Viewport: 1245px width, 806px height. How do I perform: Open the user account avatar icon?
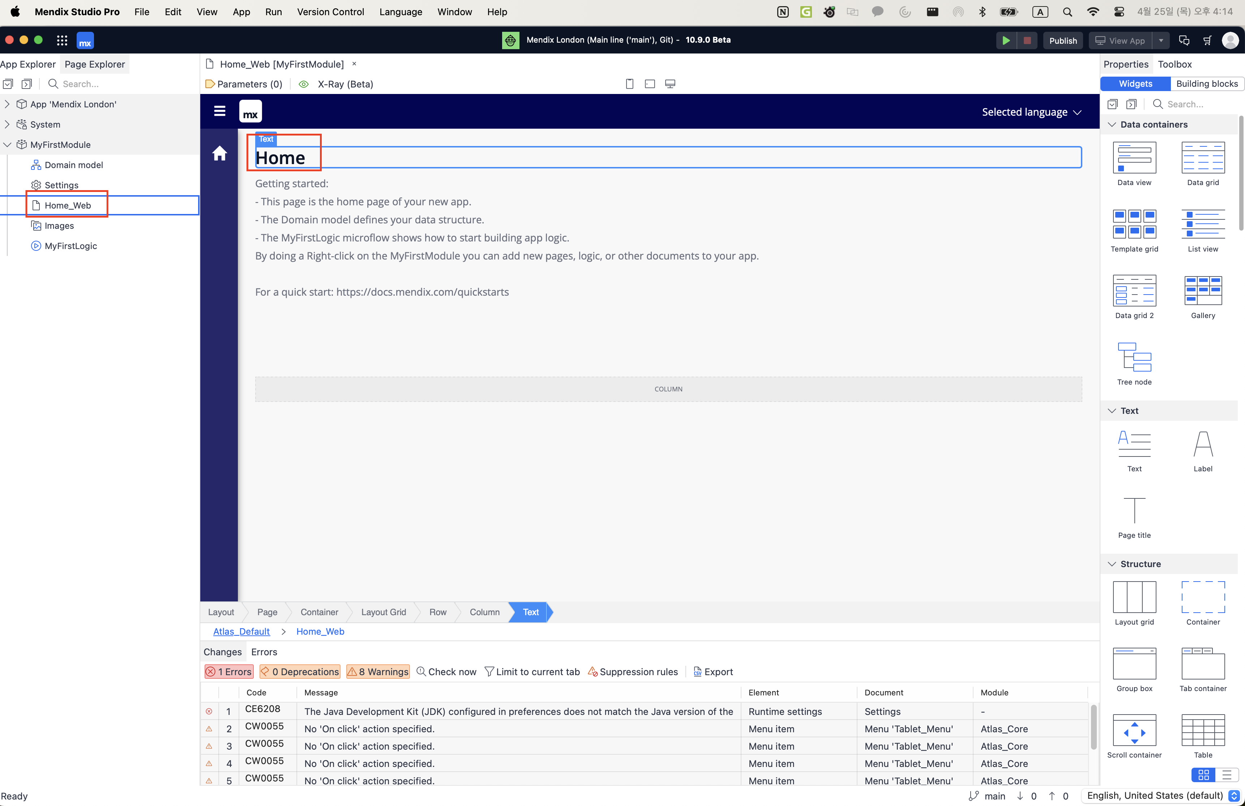coord(1230,40)
